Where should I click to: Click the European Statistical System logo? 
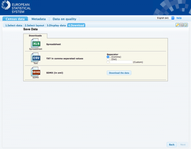coord(16,7)
